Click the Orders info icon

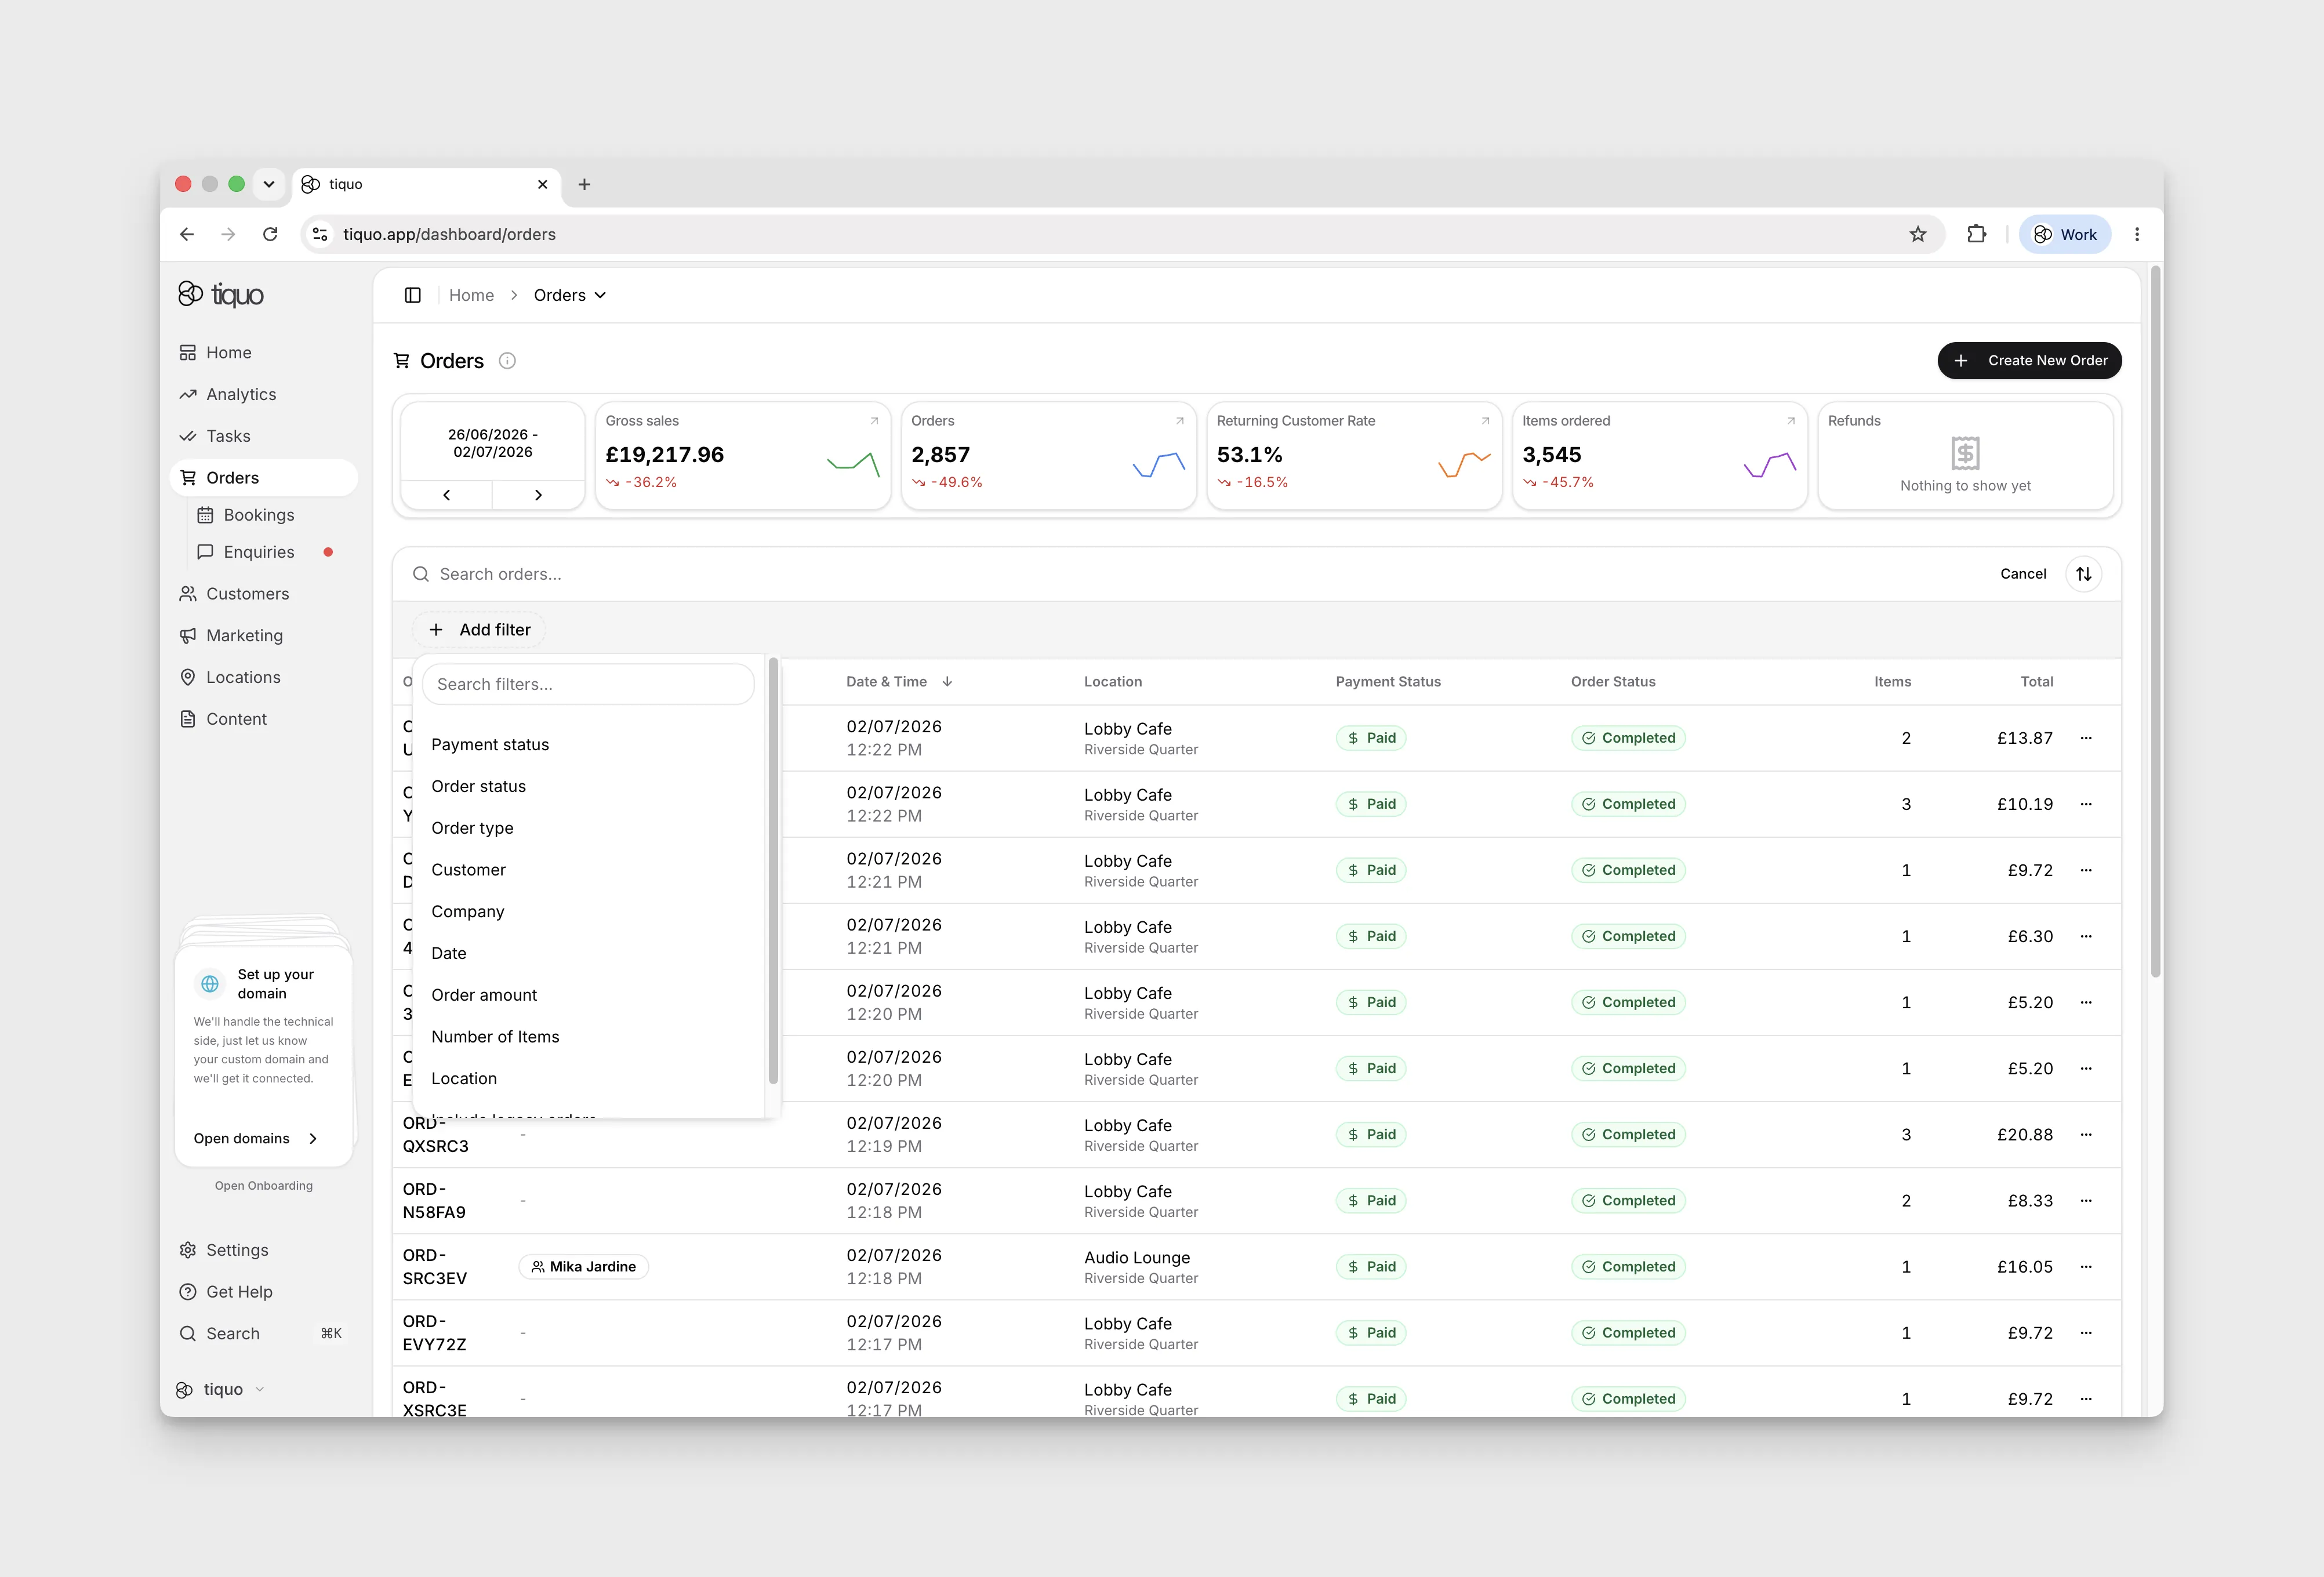(x=507, y=361)
